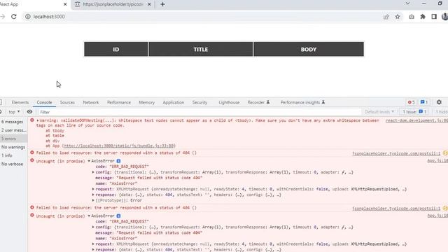The width and height of the screenshot is (448, 252).
Task: Open the Sources panel
Action: pyautogui.click(x=67, y=102)
